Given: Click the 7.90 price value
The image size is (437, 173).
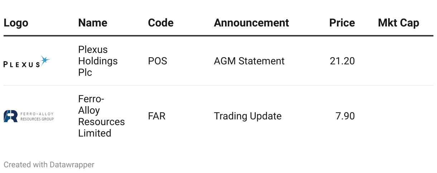Looking at the screenshot, I should click(345, 116).
